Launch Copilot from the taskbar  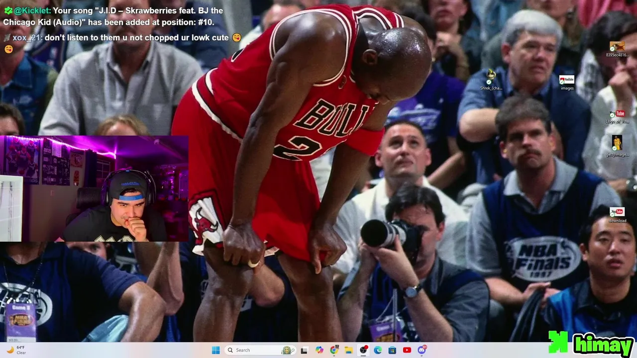(x=319, y=350)
